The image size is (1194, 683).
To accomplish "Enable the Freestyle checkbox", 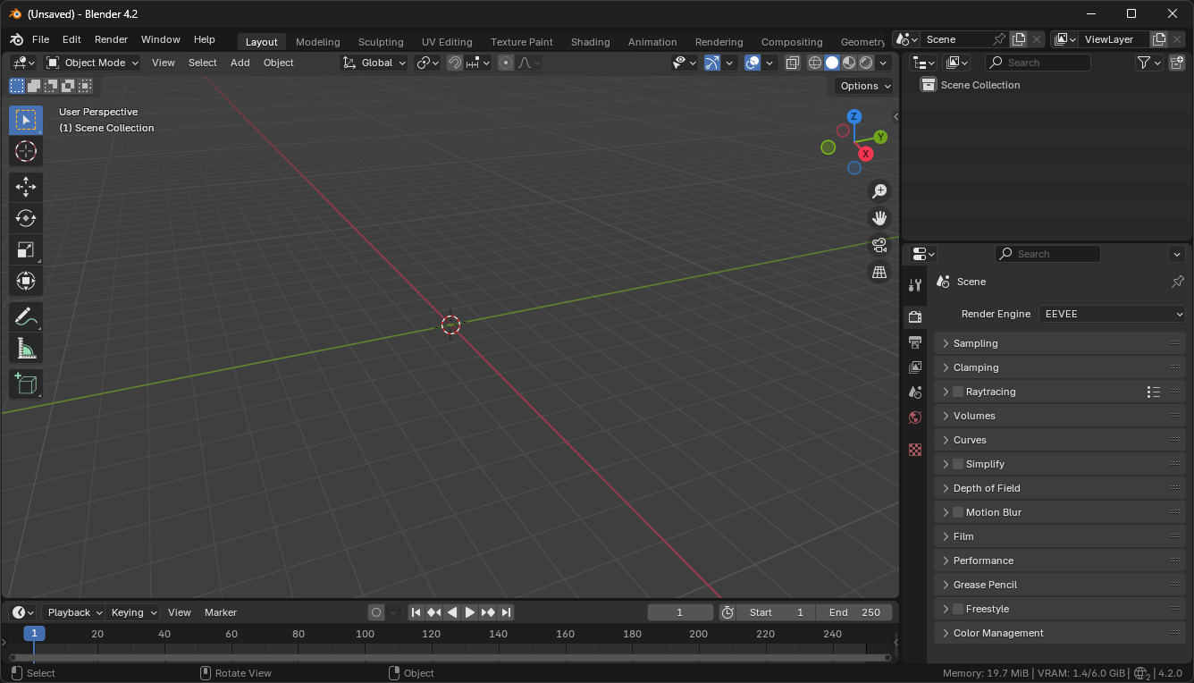I will click(958, 609).
